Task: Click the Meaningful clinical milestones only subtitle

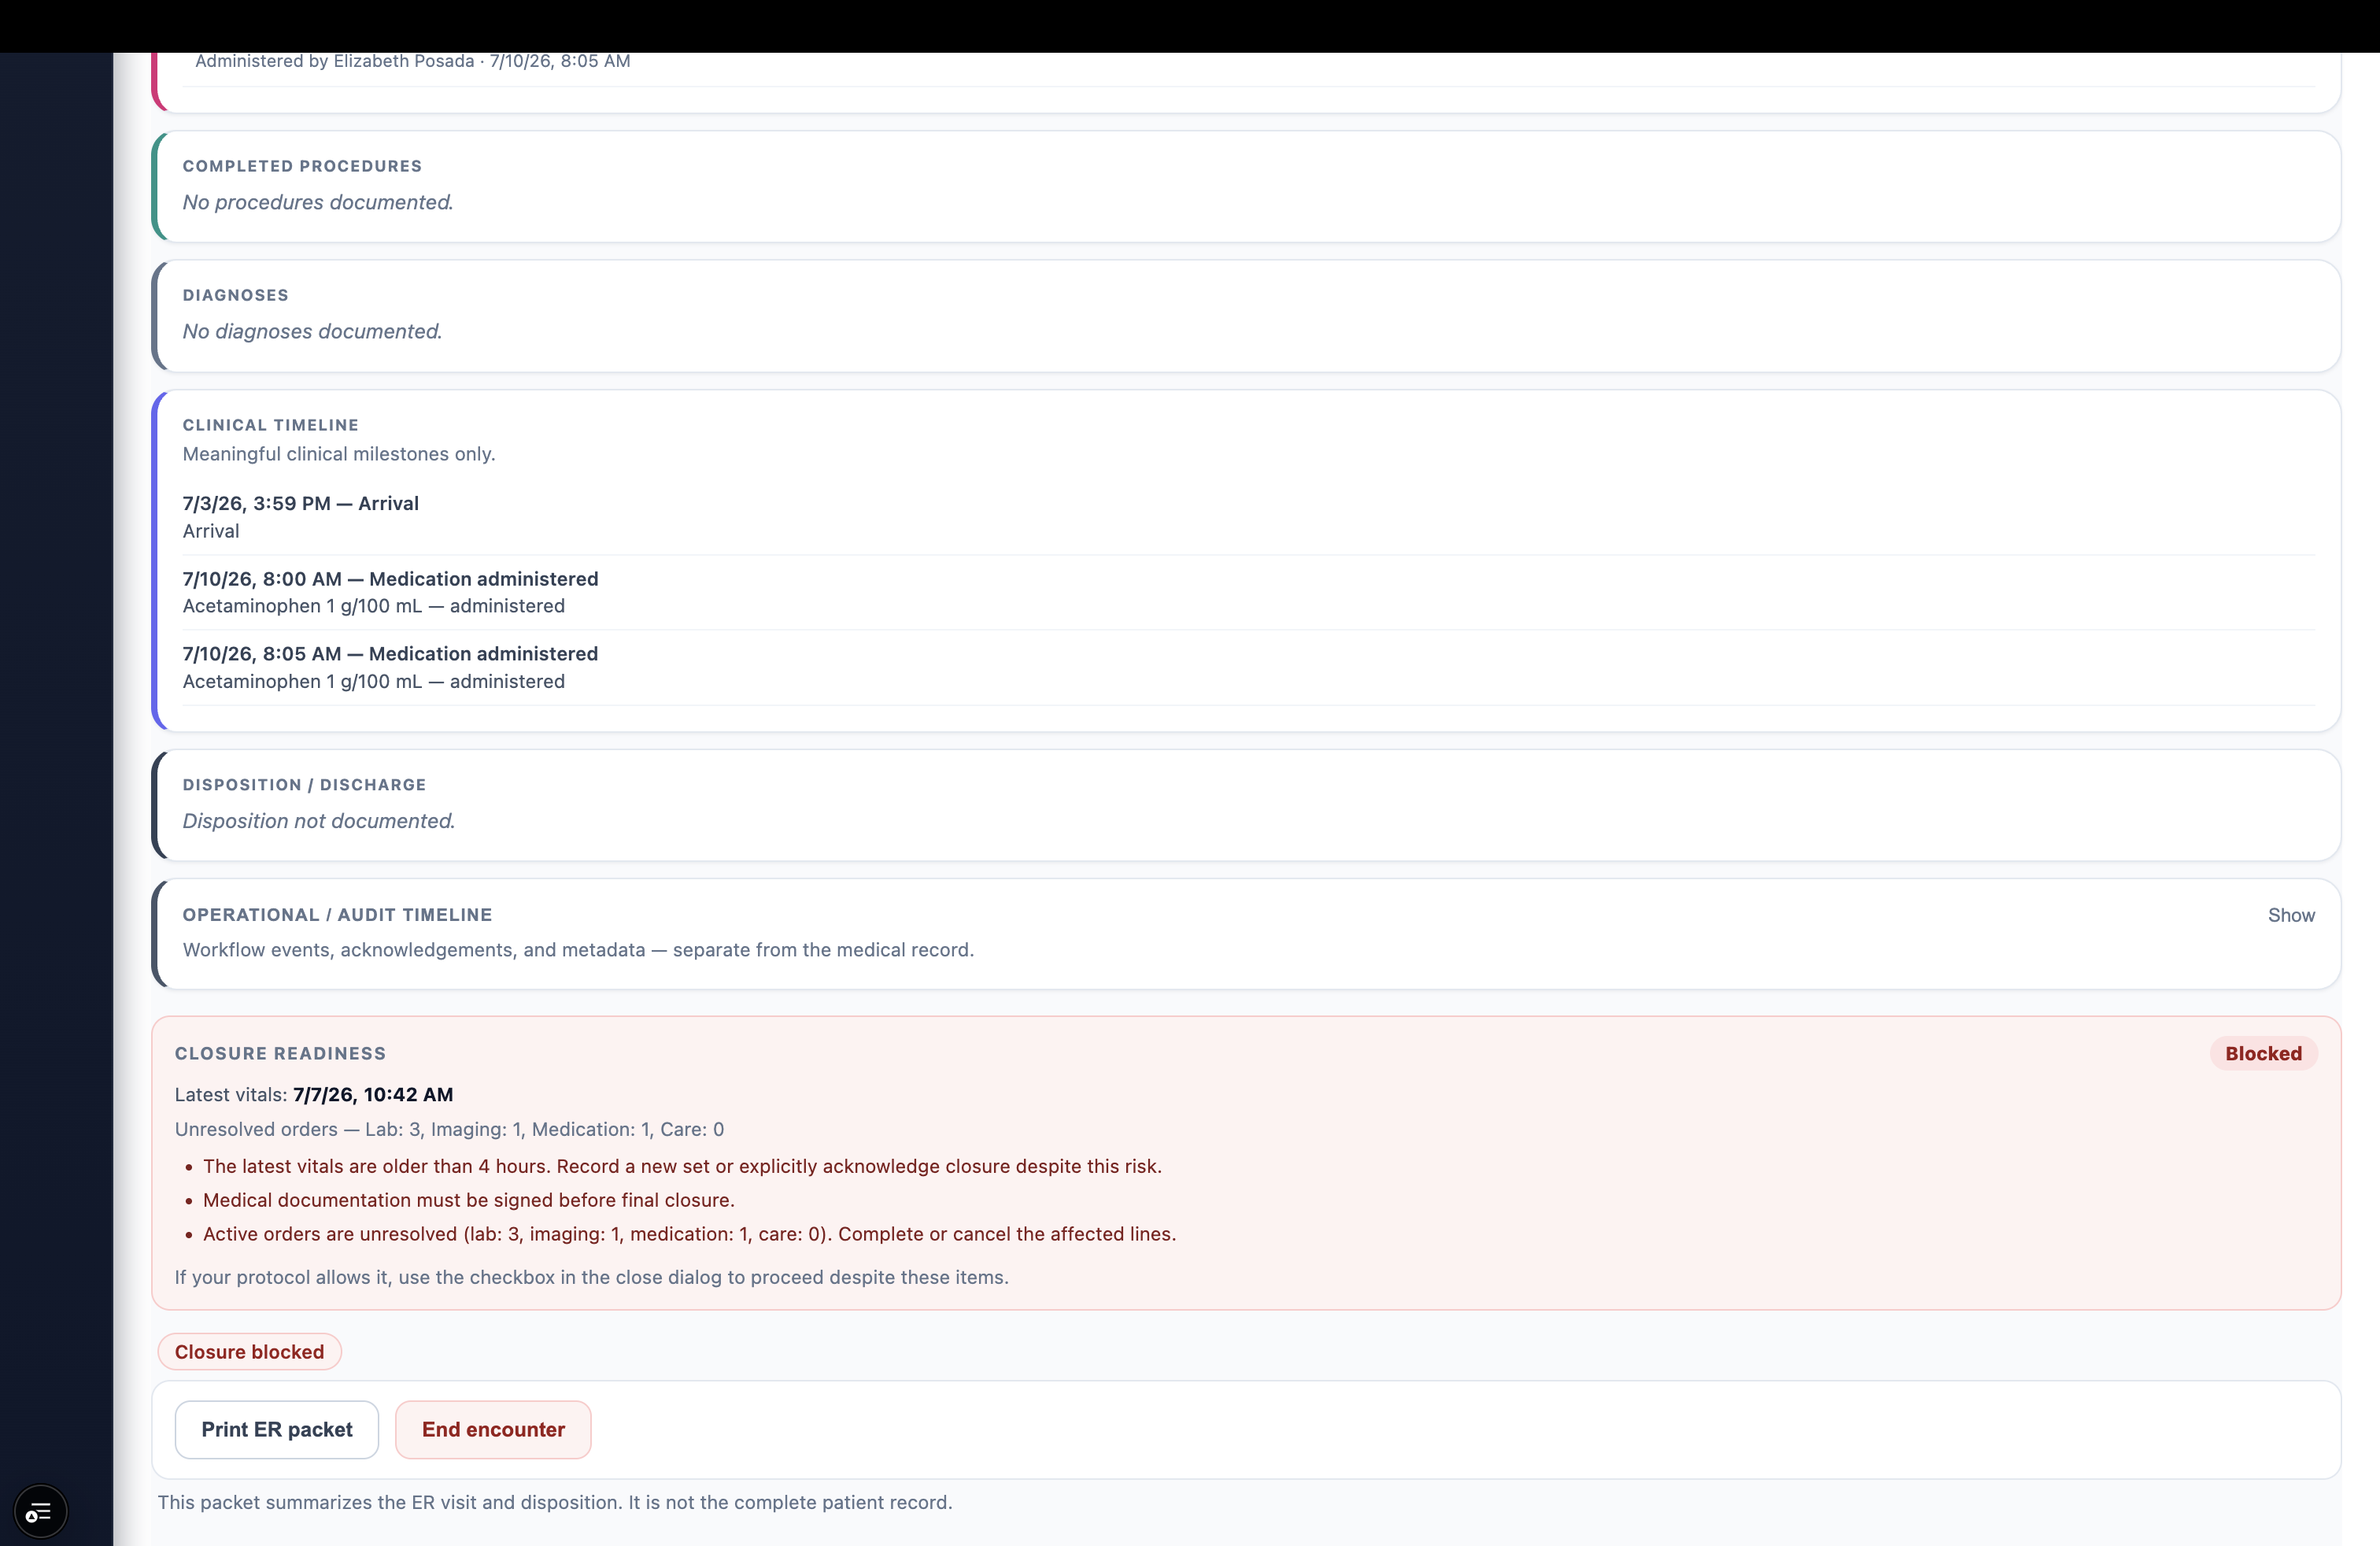Action: tap(339, 454)
